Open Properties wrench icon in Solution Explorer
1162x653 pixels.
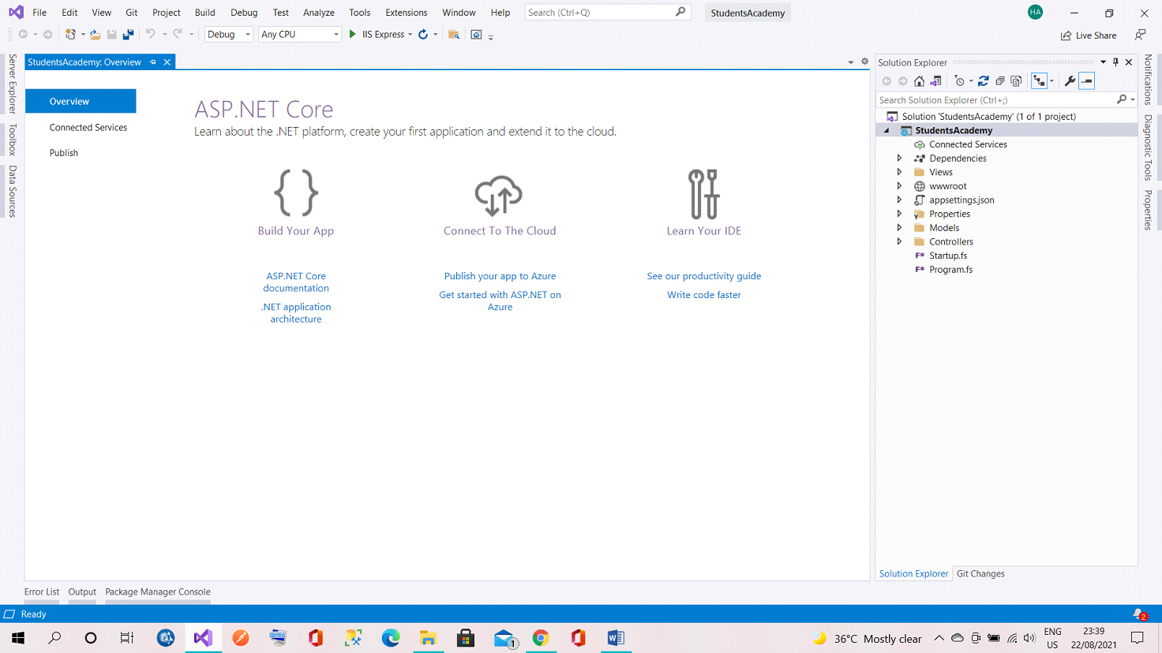(1070, 81)
